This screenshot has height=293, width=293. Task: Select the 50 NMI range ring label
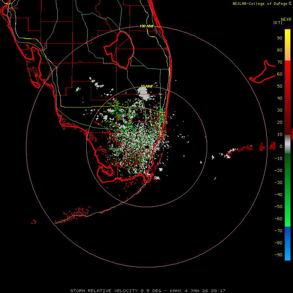[146, 86]
